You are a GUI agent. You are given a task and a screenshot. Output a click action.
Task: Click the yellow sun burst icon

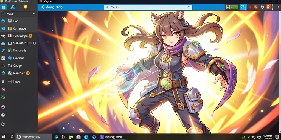25,7
